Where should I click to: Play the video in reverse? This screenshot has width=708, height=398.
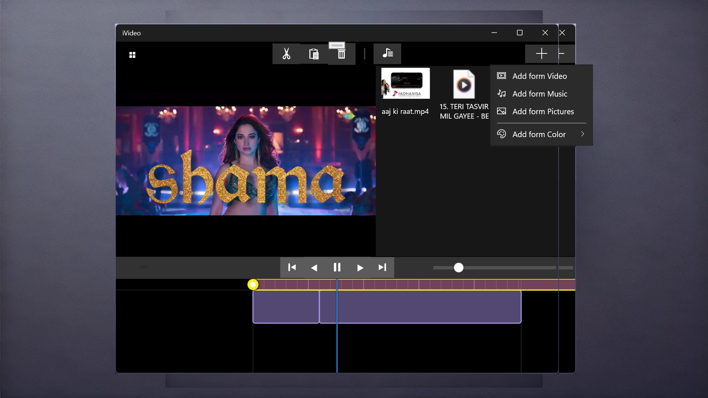pyautogui.click(x=314, y=268)
